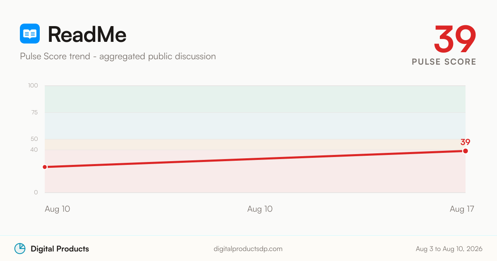Click the 39 label above the line endpoint
497x261 pixels.
tap(466, 142)
